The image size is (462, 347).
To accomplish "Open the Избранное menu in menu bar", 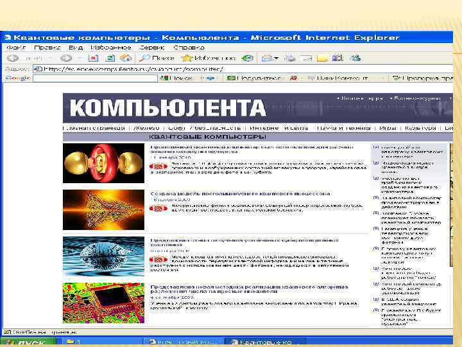I will coord(111,47).
